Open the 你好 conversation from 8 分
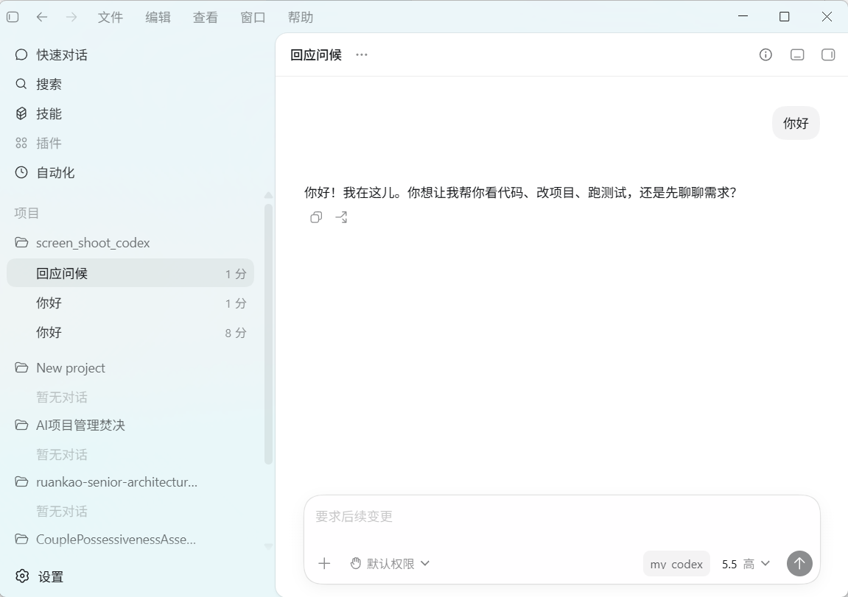The height and width of the screenshot is (597, 848). (130, 332)
